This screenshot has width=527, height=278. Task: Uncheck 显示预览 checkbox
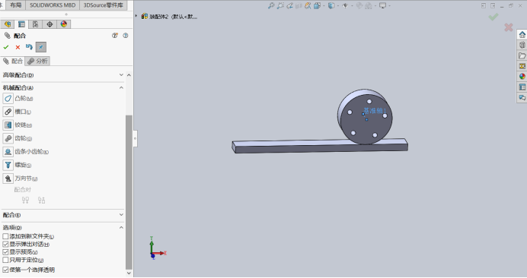pyautogui.click(x=5, y=252)
